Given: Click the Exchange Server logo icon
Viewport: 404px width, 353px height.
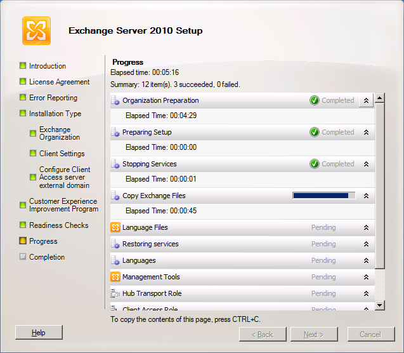Looking at the screenshot, I should tap(36, 30).
